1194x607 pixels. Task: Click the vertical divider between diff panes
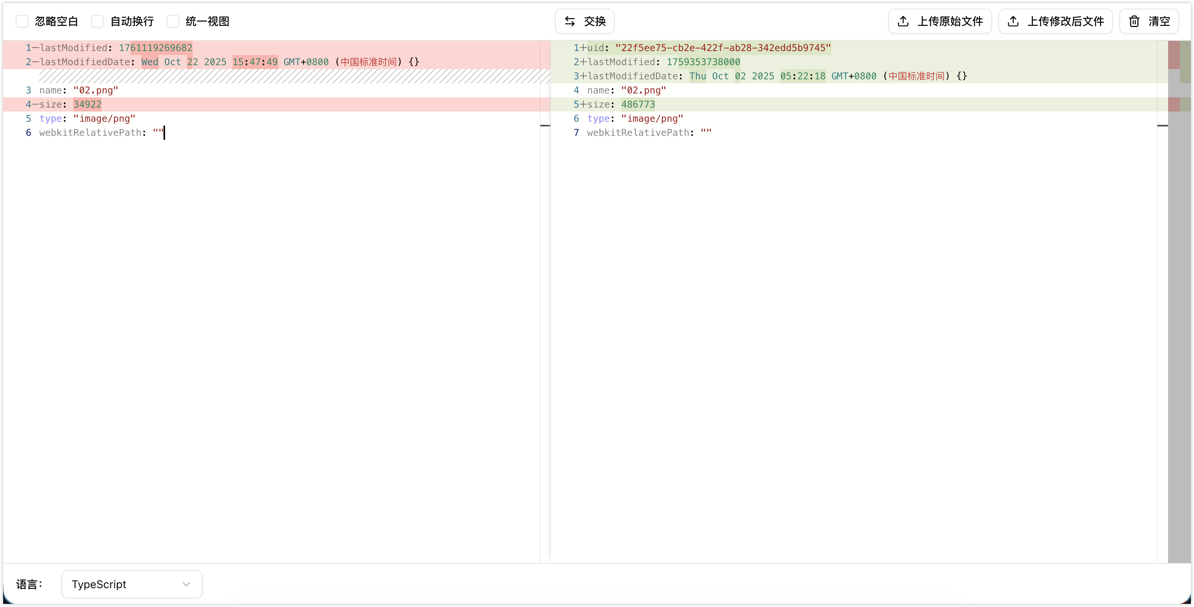pos(546,301)
